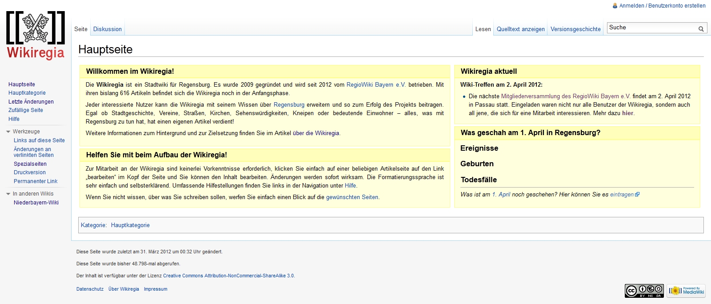This screenshot has width=711, height=304.
Task: Click the Powered by MediaWiki badge
Action: coord(686,291)
